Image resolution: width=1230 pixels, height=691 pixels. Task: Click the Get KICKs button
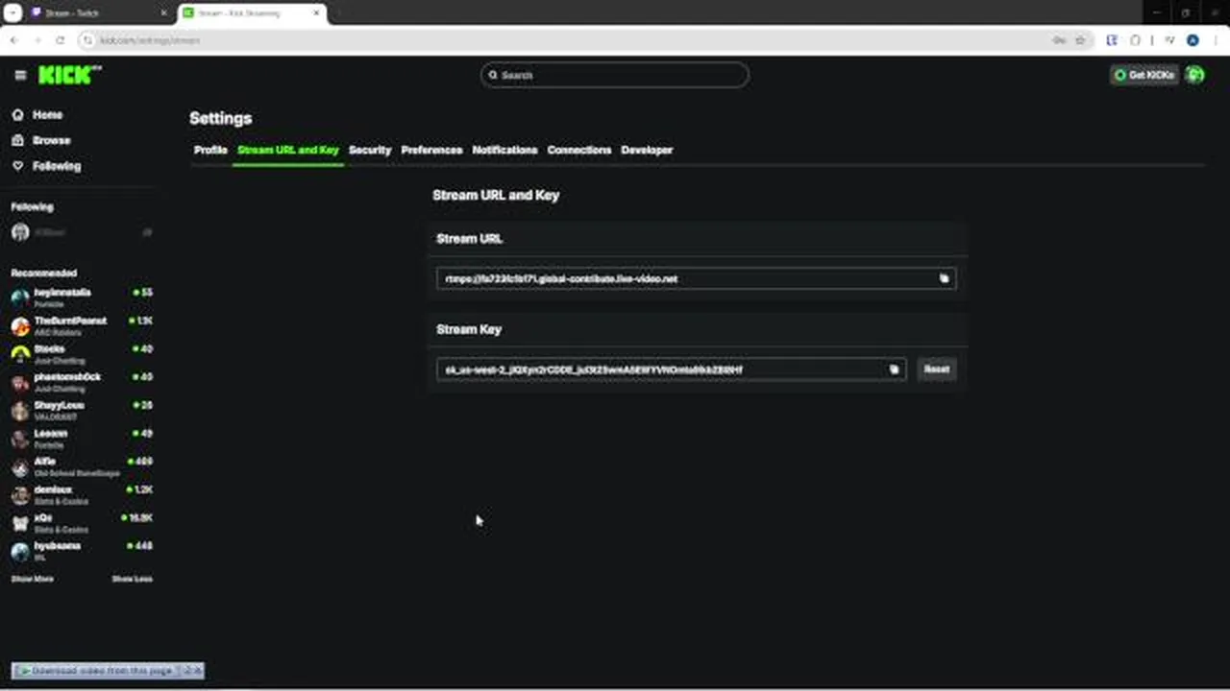[1144, 75]
